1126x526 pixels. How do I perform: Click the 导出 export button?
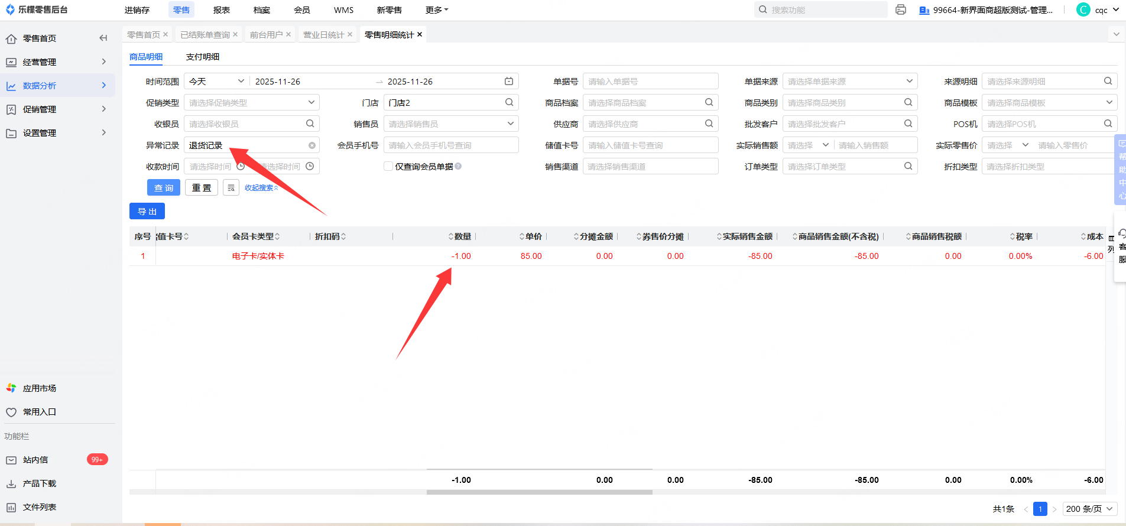coord(147,211)
